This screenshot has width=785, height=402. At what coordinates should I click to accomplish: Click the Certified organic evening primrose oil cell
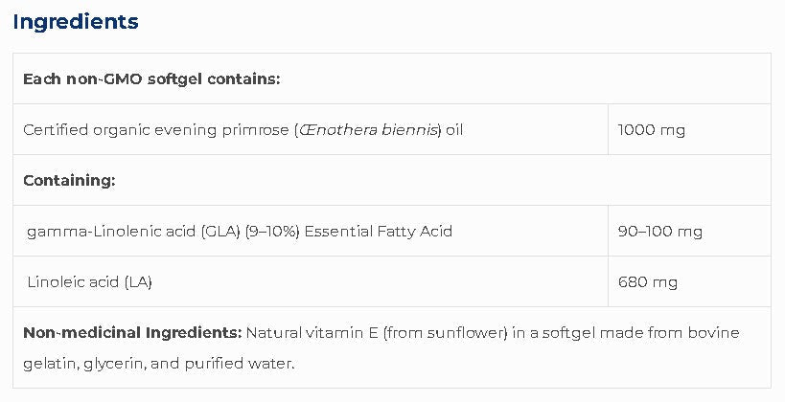(242, 129)
